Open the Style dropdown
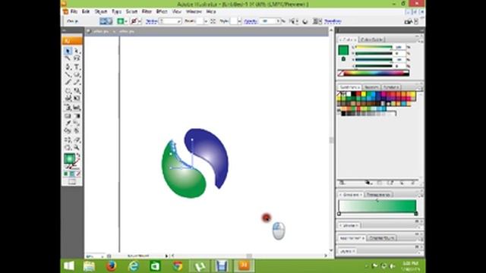The height and width of the screenshot is (273, 486). pyautogui.click(x=239, y=21)
